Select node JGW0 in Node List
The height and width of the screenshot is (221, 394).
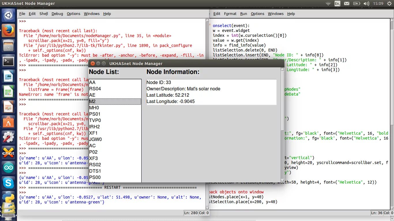tap(115, 139)
